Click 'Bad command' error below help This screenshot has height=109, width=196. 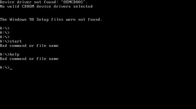point(29,59)
